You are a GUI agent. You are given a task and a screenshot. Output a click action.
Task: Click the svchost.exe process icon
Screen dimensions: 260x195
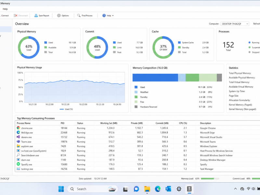click(18, 150)
